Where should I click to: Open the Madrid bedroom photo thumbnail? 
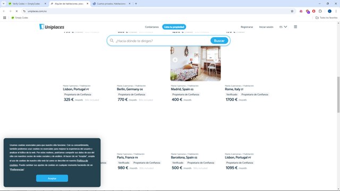pos(195,63)
